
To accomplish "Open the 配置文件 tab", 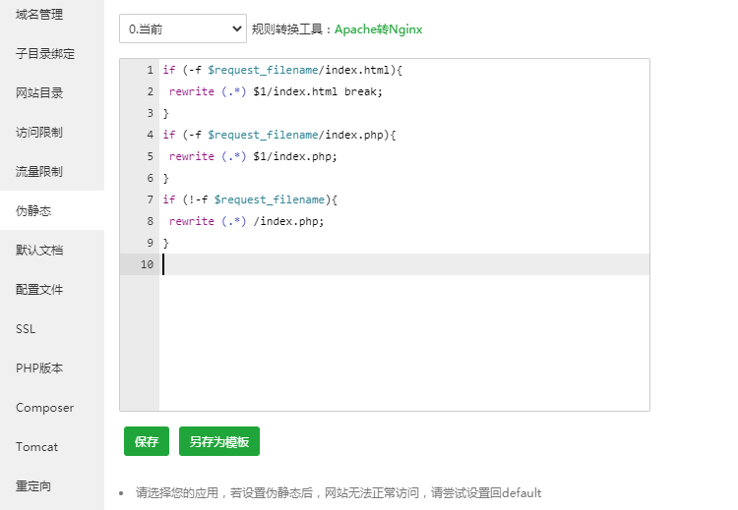I will (39, 290).
